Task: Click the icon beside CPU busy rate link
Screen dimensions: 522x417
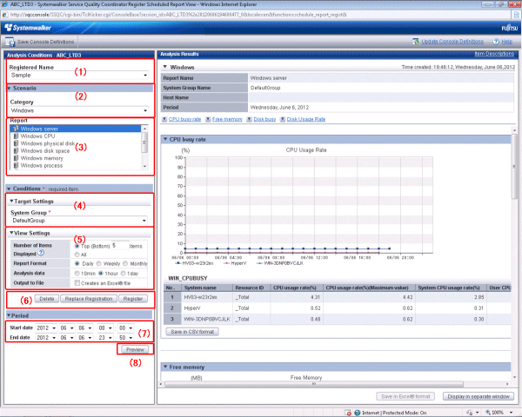Action: pyautogui.click(x=164, y=119)
